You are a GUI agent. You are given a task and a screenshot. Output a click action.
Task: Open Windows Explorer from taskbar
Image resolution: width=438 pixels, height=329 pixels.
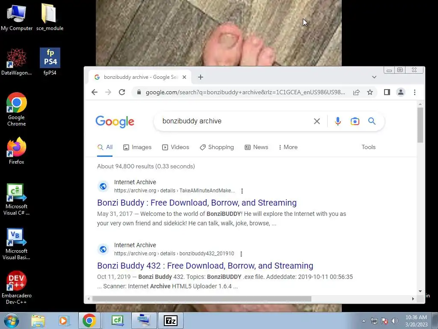pos(38,320)
